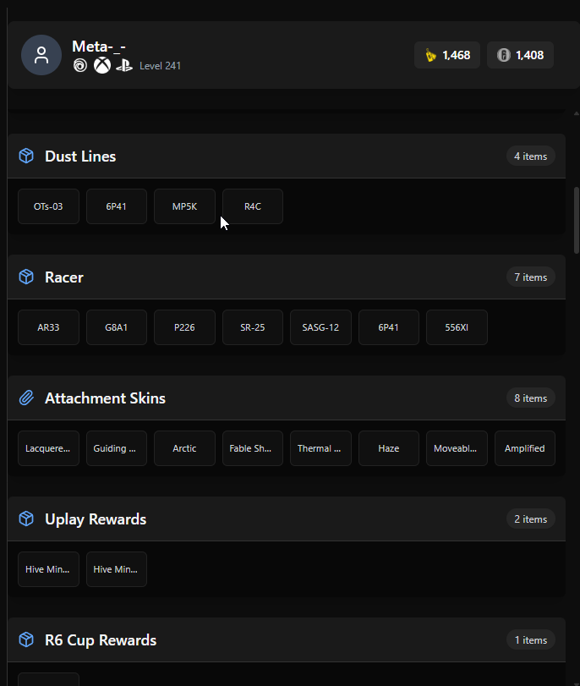Image resolution: width=580 pixels, height=686 pixels.
Task: Click the user profile avatar icon
Action: pos(41,55)
